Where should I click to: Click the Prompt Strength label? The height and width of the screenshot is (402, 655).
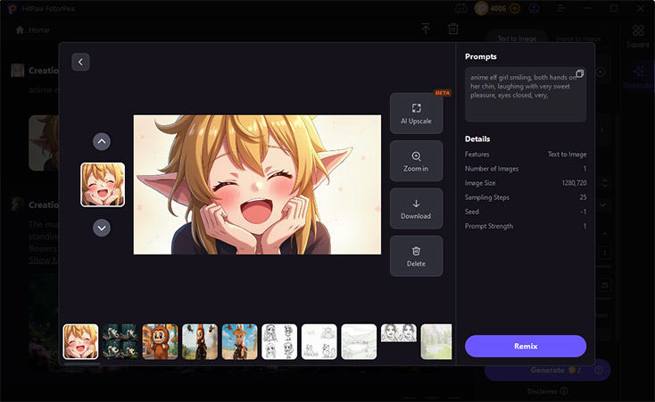489,226
